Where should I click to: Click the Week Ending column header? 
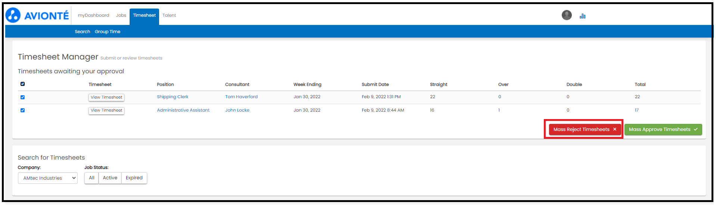307,84
